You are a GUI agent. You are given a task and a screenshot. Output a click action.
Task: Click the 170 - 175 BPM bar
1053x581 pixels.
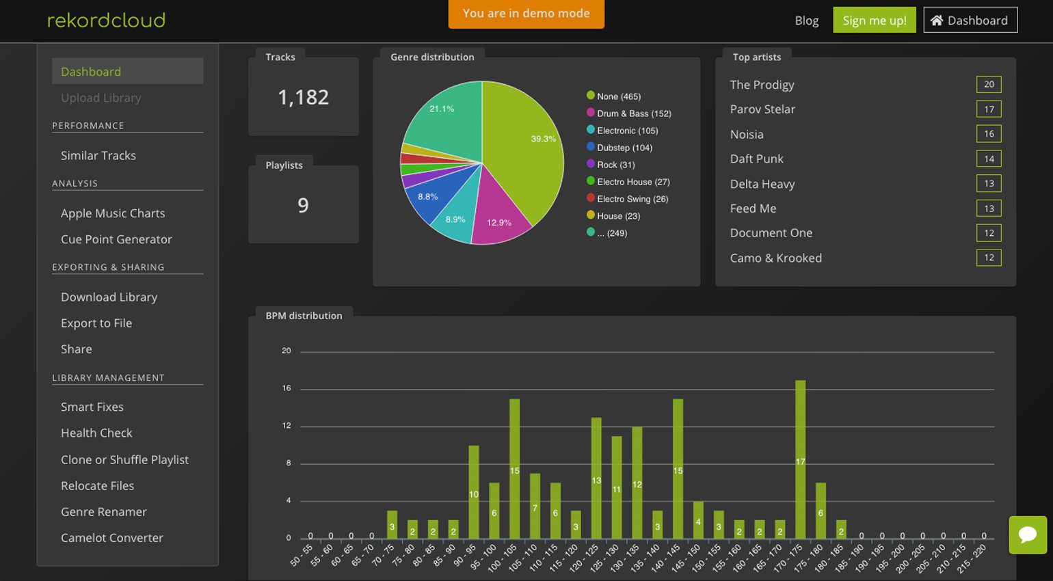(x=801, y=459)
